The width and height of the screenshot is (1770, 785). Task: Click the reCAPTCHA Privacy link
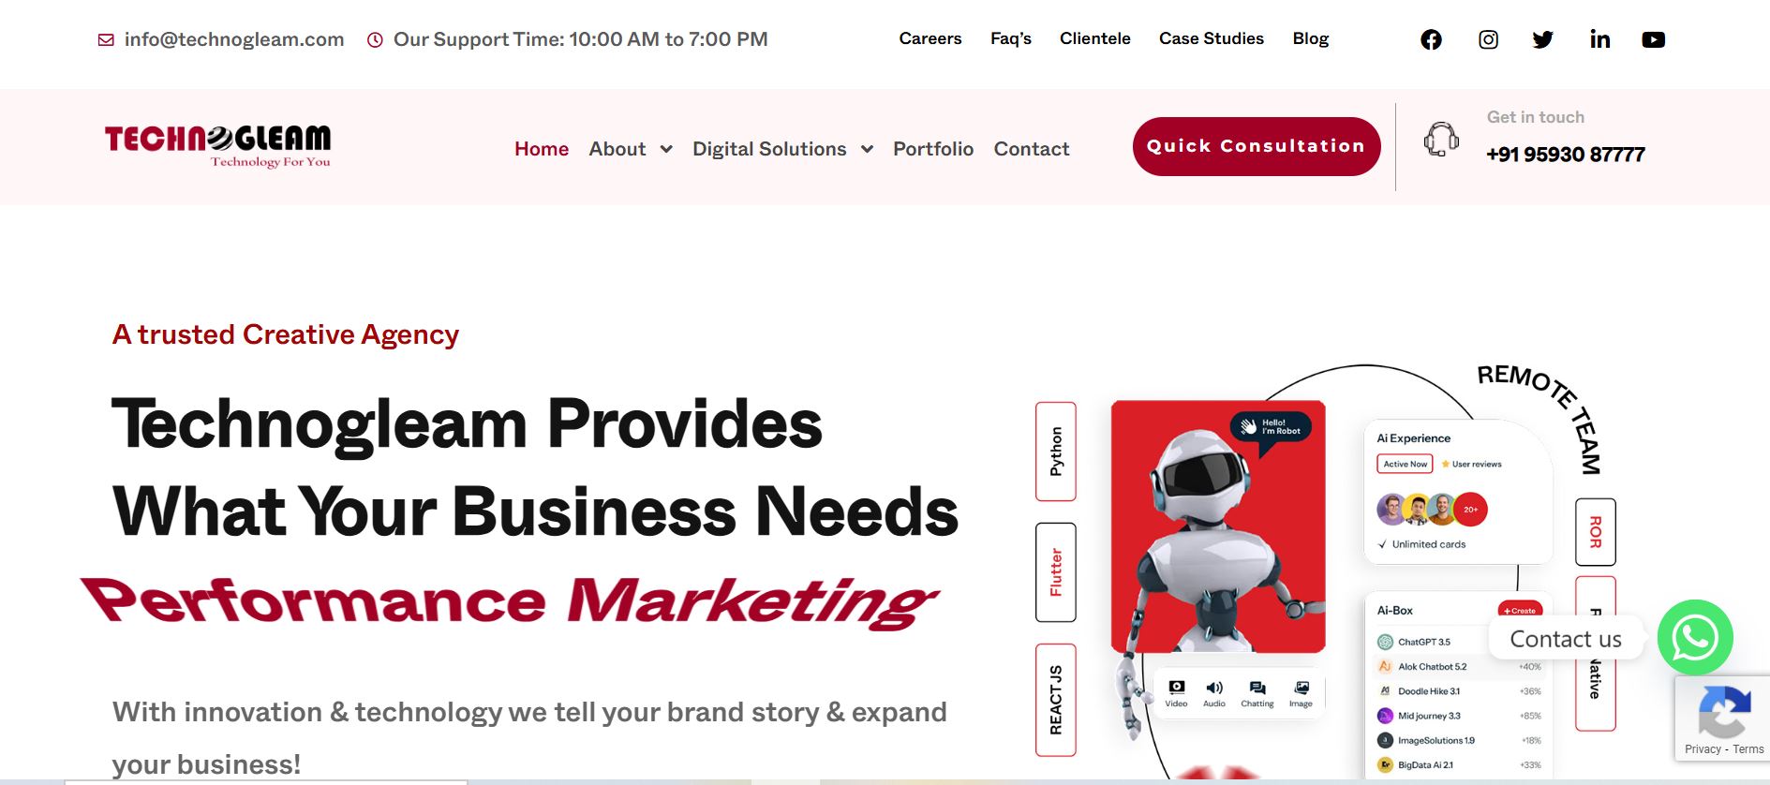(x=1703, y=749)
